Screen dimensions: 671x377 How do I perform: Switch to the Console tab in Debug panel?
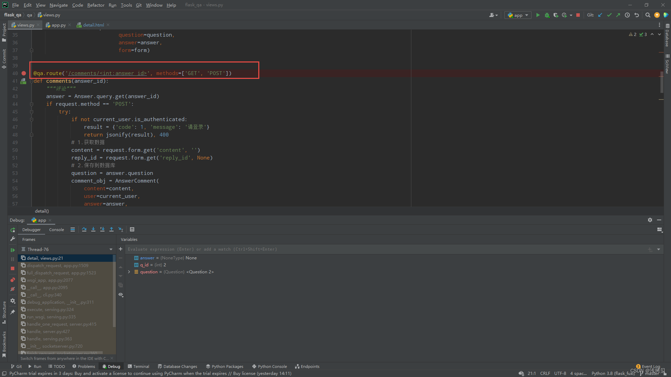tap(56, 229)
